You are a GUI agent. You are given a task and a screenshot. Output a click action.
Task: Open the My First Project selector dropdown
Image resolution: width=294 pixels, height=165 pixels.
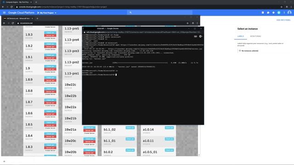[x=47, y=13]
